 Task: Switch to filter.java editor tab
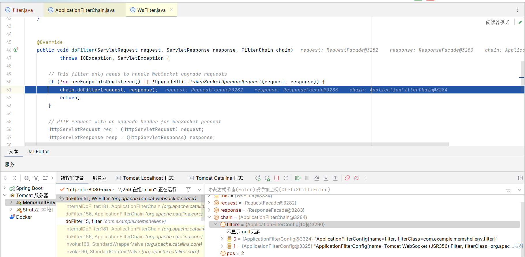click(22, 10)
